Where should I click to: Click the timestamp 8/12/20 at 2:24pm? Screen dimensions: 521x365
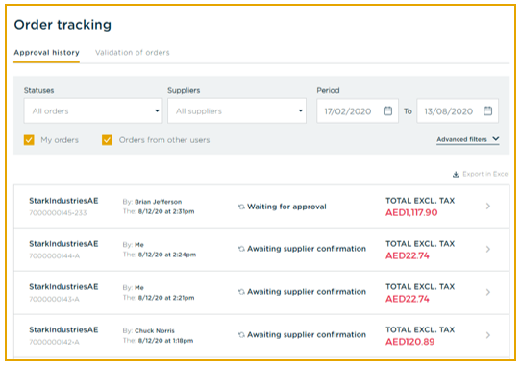click(x=167, y=255)
